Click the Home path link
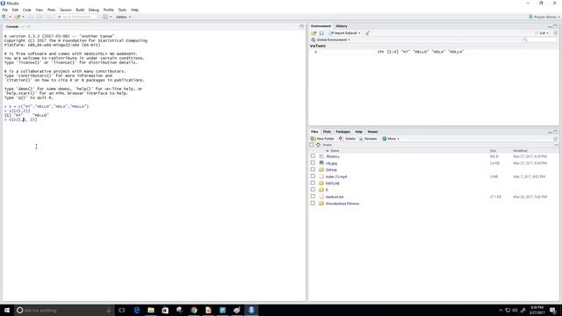 pos(328,145)
